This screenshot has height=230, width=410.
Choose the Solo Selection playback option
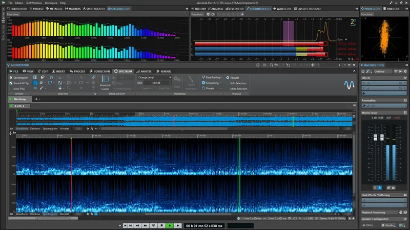(238, 83)
